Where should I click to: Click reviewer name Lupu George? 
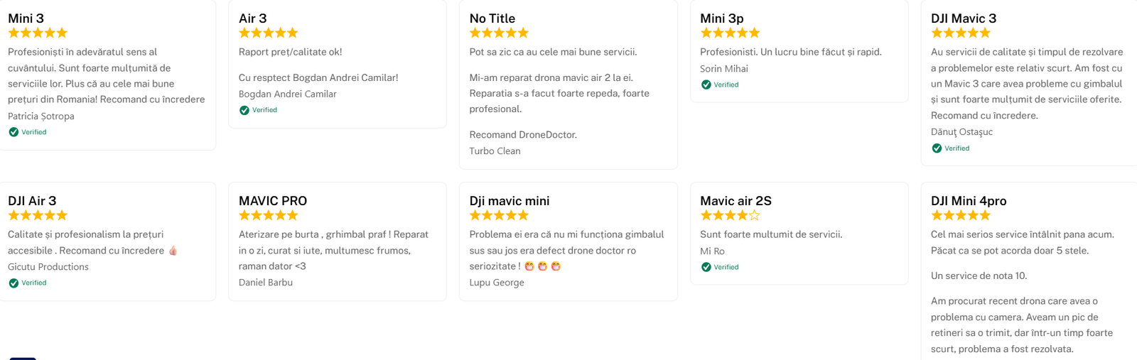(x=497, y=283)
